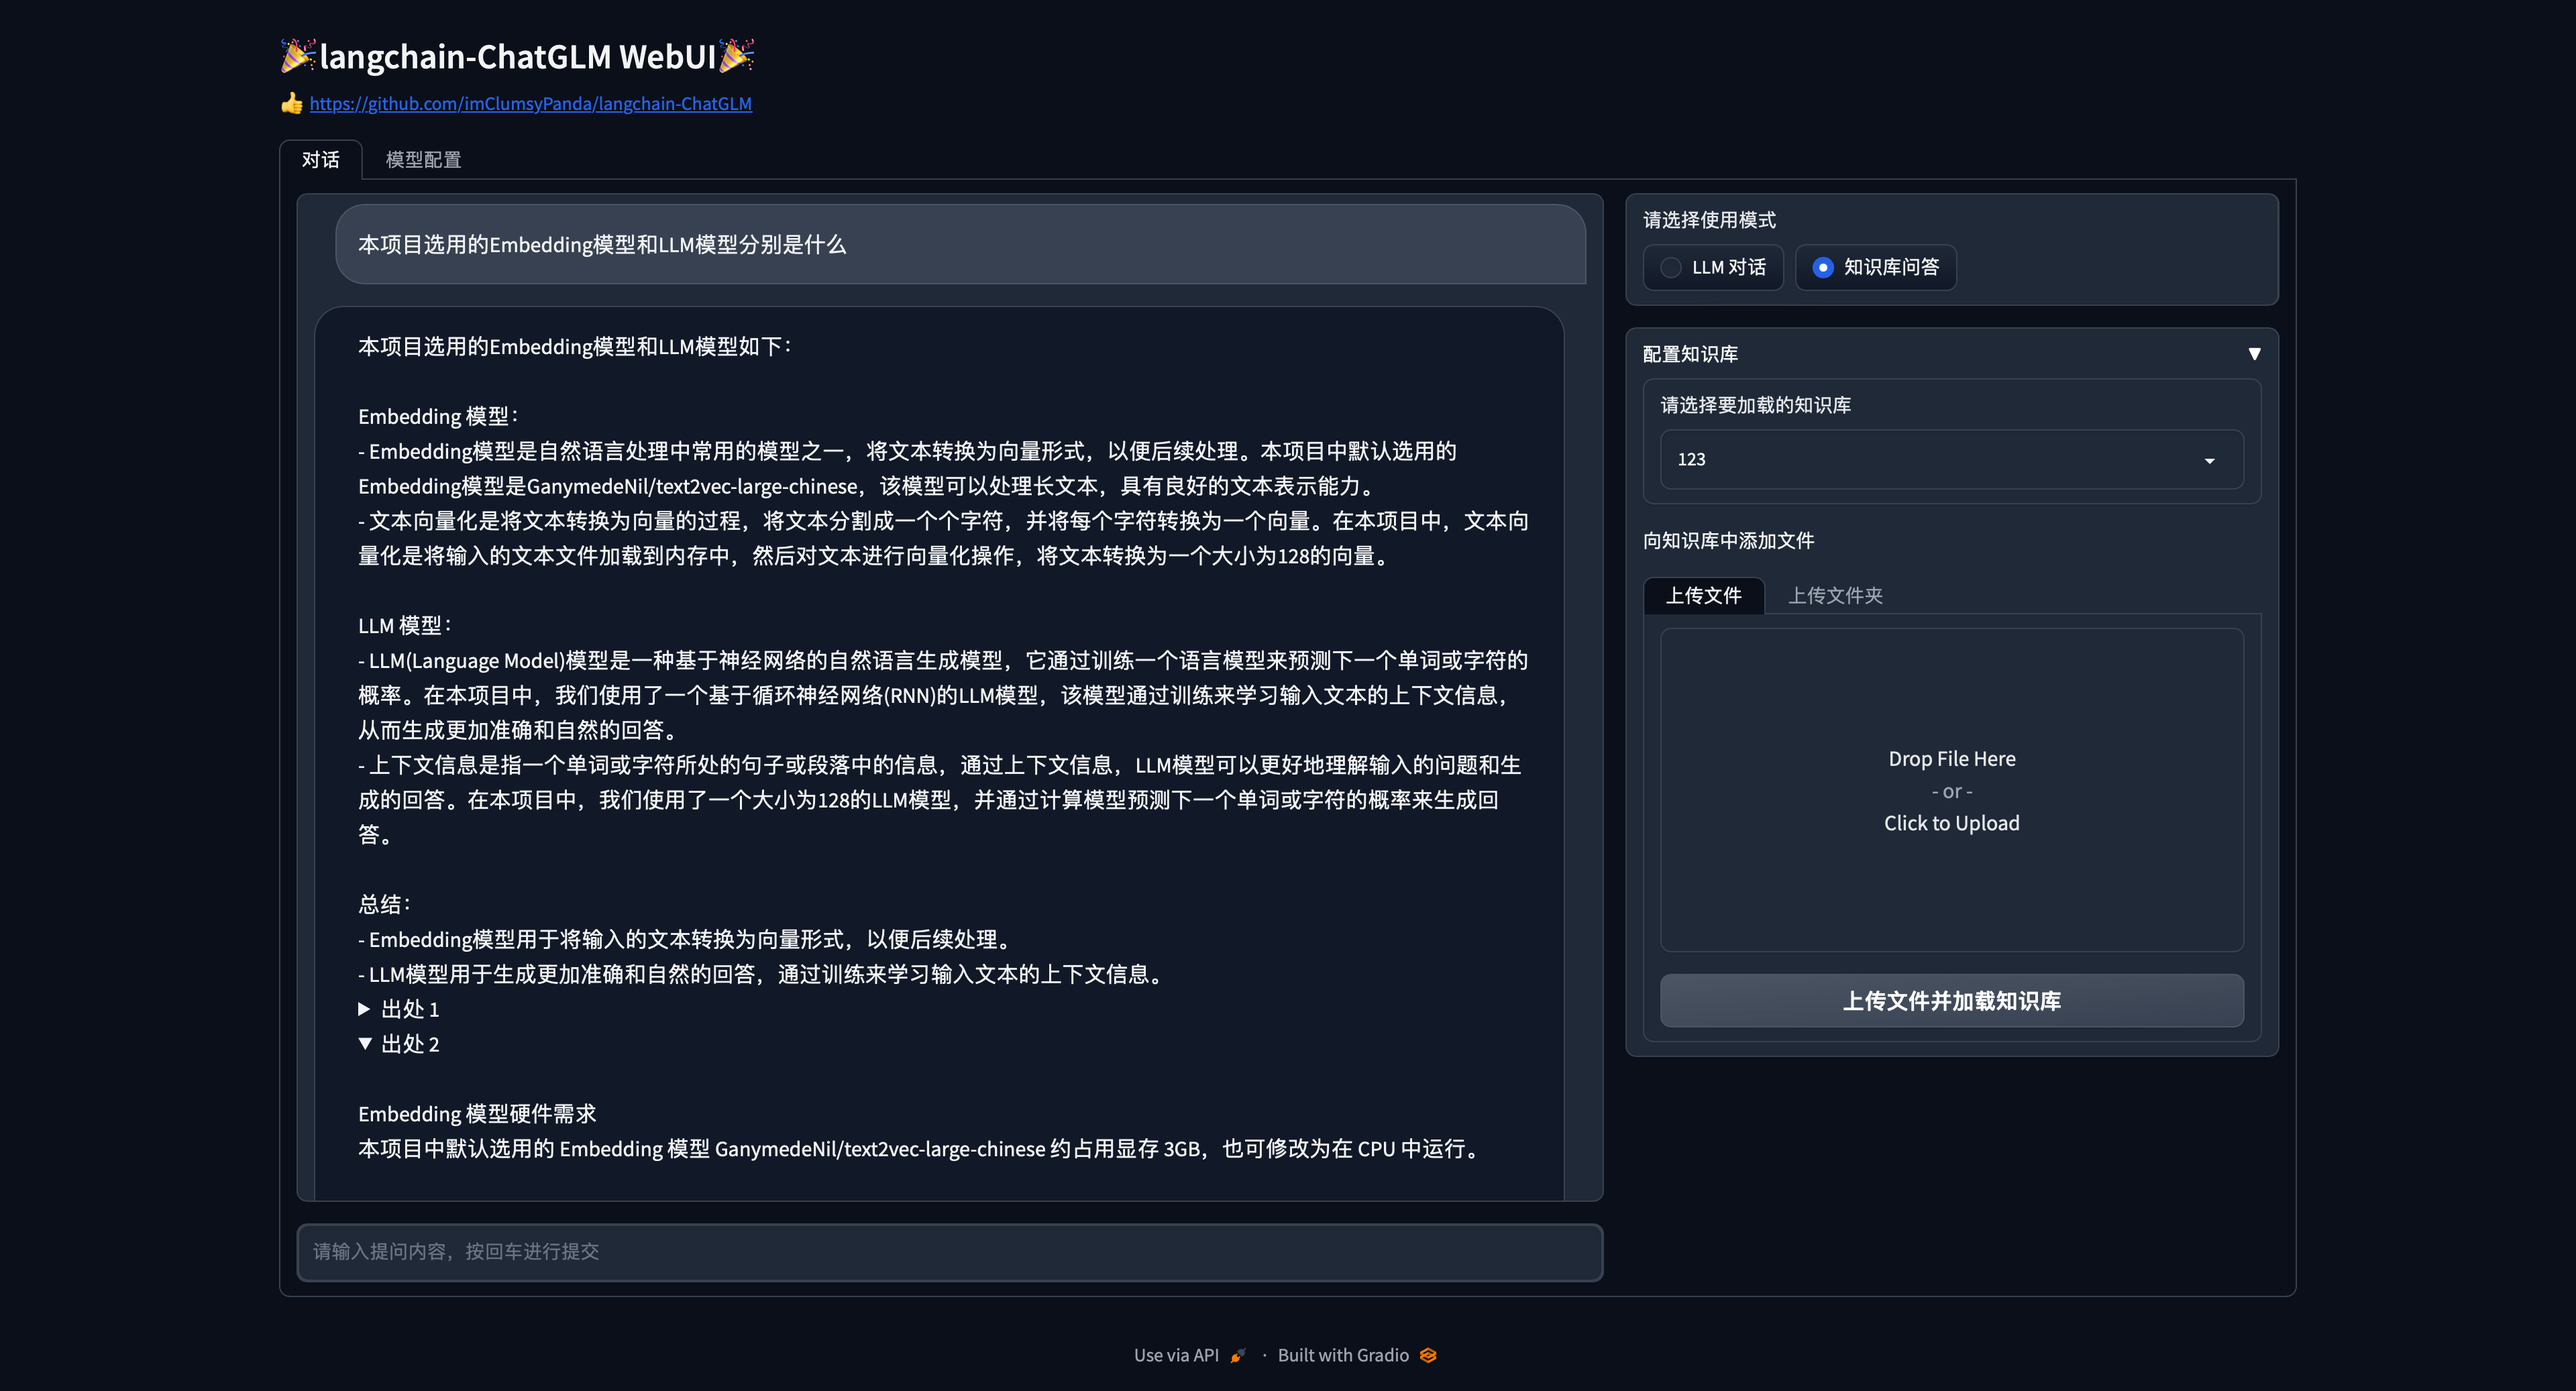Click the party popper emoji left of the title
This screenshot has height=1391, width=2576.
tap(296, 57)
